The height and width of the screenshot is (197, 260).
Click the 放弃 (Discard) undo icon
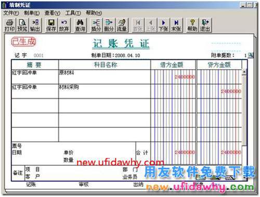click(64, 25)
